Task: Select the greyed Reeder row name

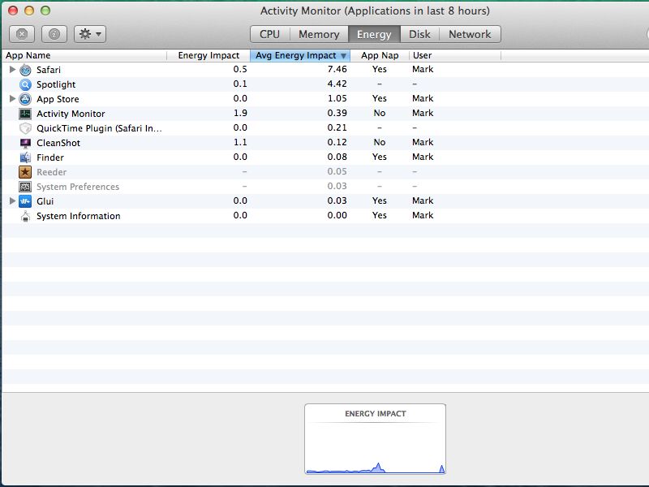Action: pyautogui.click(x=51, y=172)
